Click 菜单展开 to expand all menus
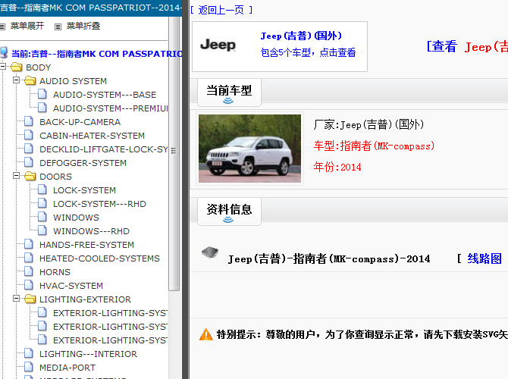Screen dimensions: 508x379 pos(27,26)
